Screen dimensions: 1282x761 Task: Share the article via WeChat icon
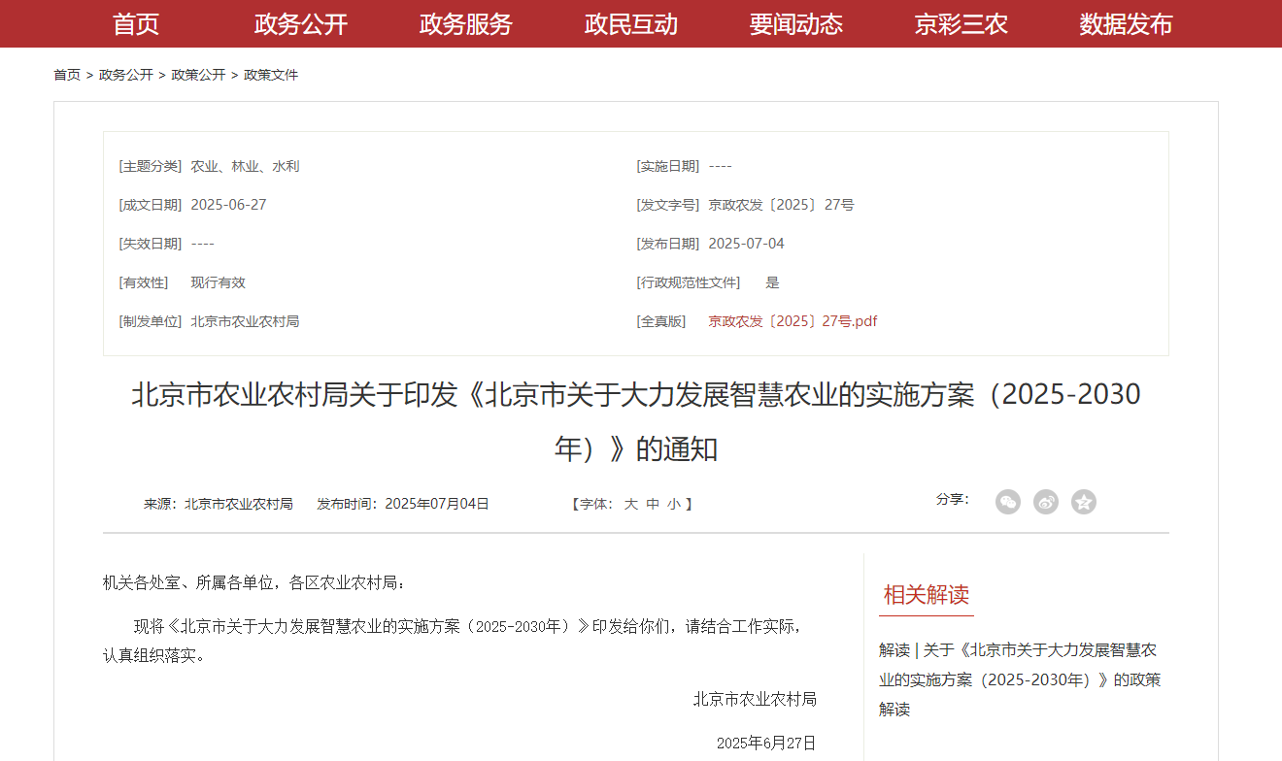coord(1008,502)
